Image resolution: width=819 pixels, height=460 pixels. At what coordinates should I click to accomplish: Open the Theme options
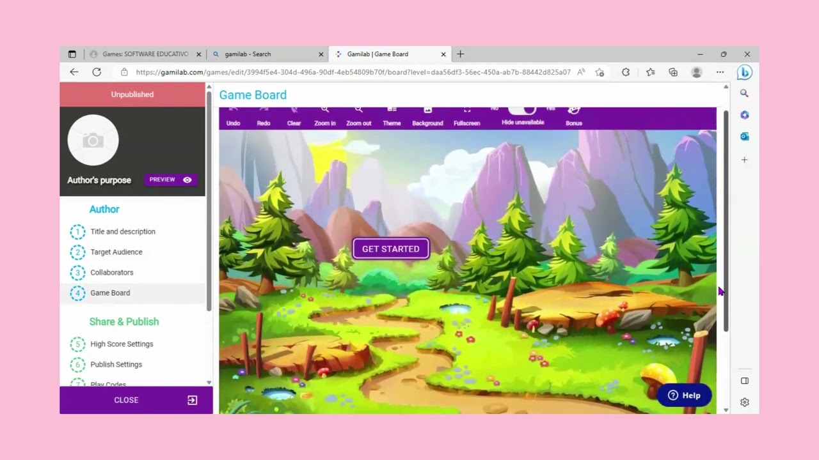pyautogui.click(x=392, y=118)
